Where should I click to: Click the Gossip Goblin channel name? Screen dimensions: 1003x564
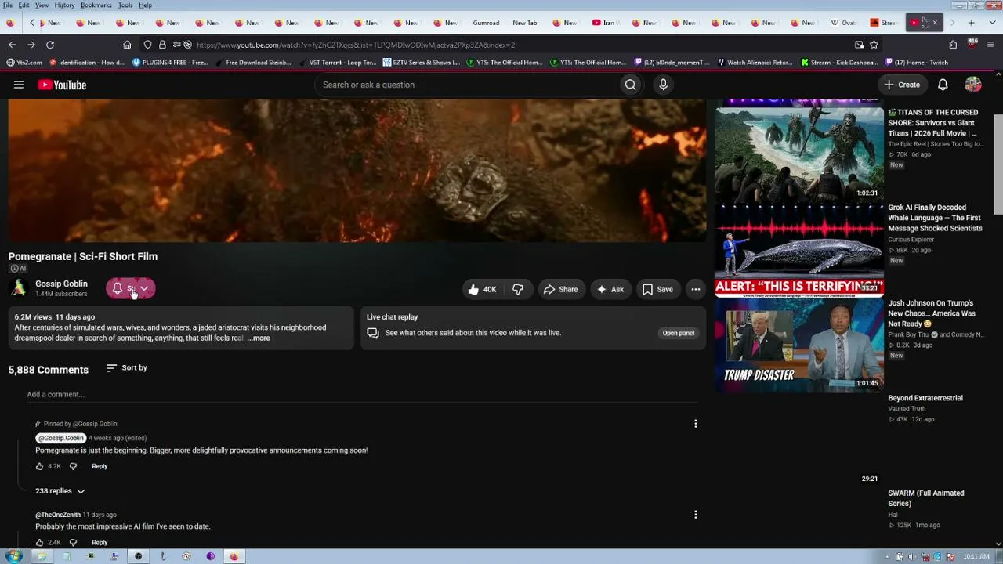click(61, 284)
